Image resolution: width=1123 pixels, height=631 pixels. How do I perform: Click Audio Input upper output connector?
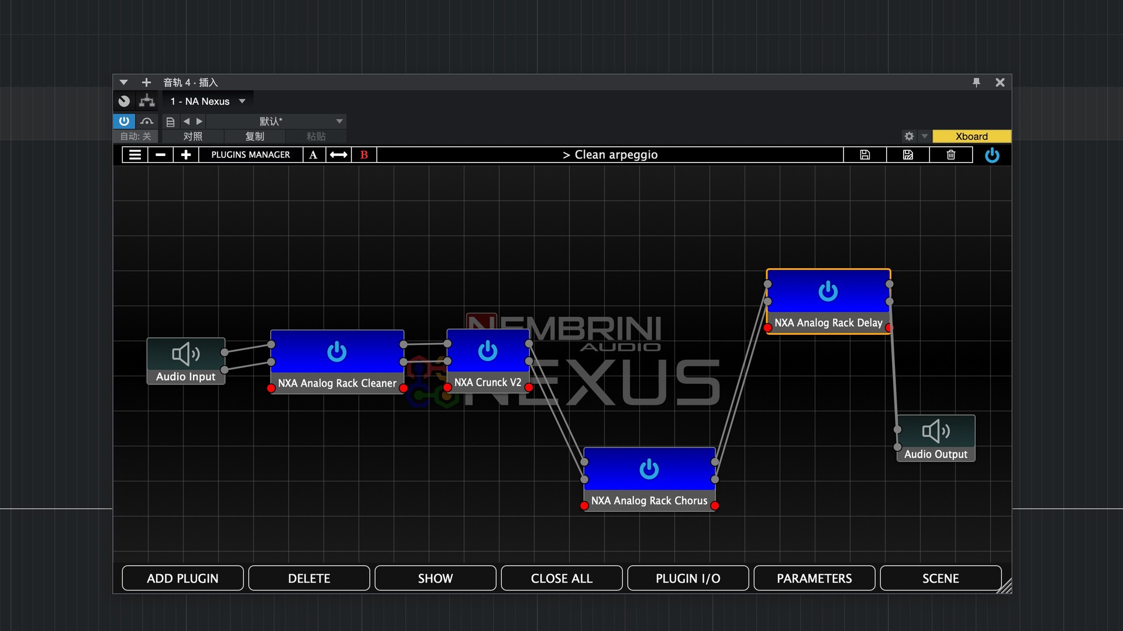click(x=225, y=352)
